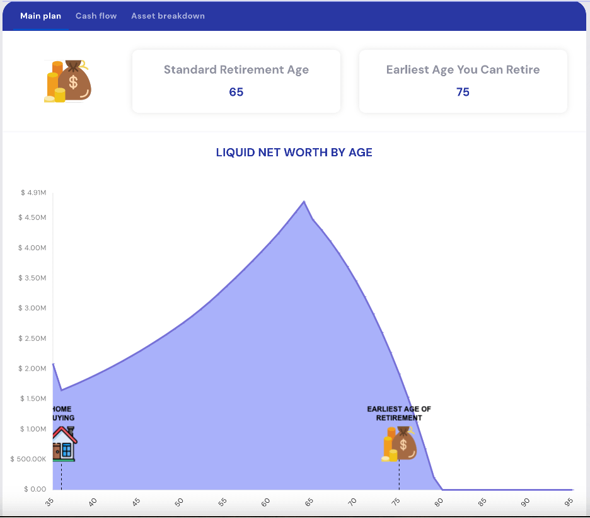Viewport: 590px width, 518px height.
Task: Click the age 50 x-axis label
Action: (x=180, y=502)
